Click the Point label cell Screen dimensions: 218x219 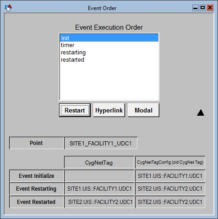click(x=36, y=143)
